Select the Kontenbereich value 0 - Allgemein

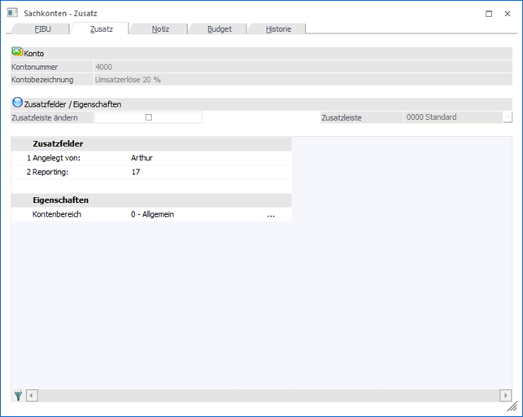click(x=153, y=215)
